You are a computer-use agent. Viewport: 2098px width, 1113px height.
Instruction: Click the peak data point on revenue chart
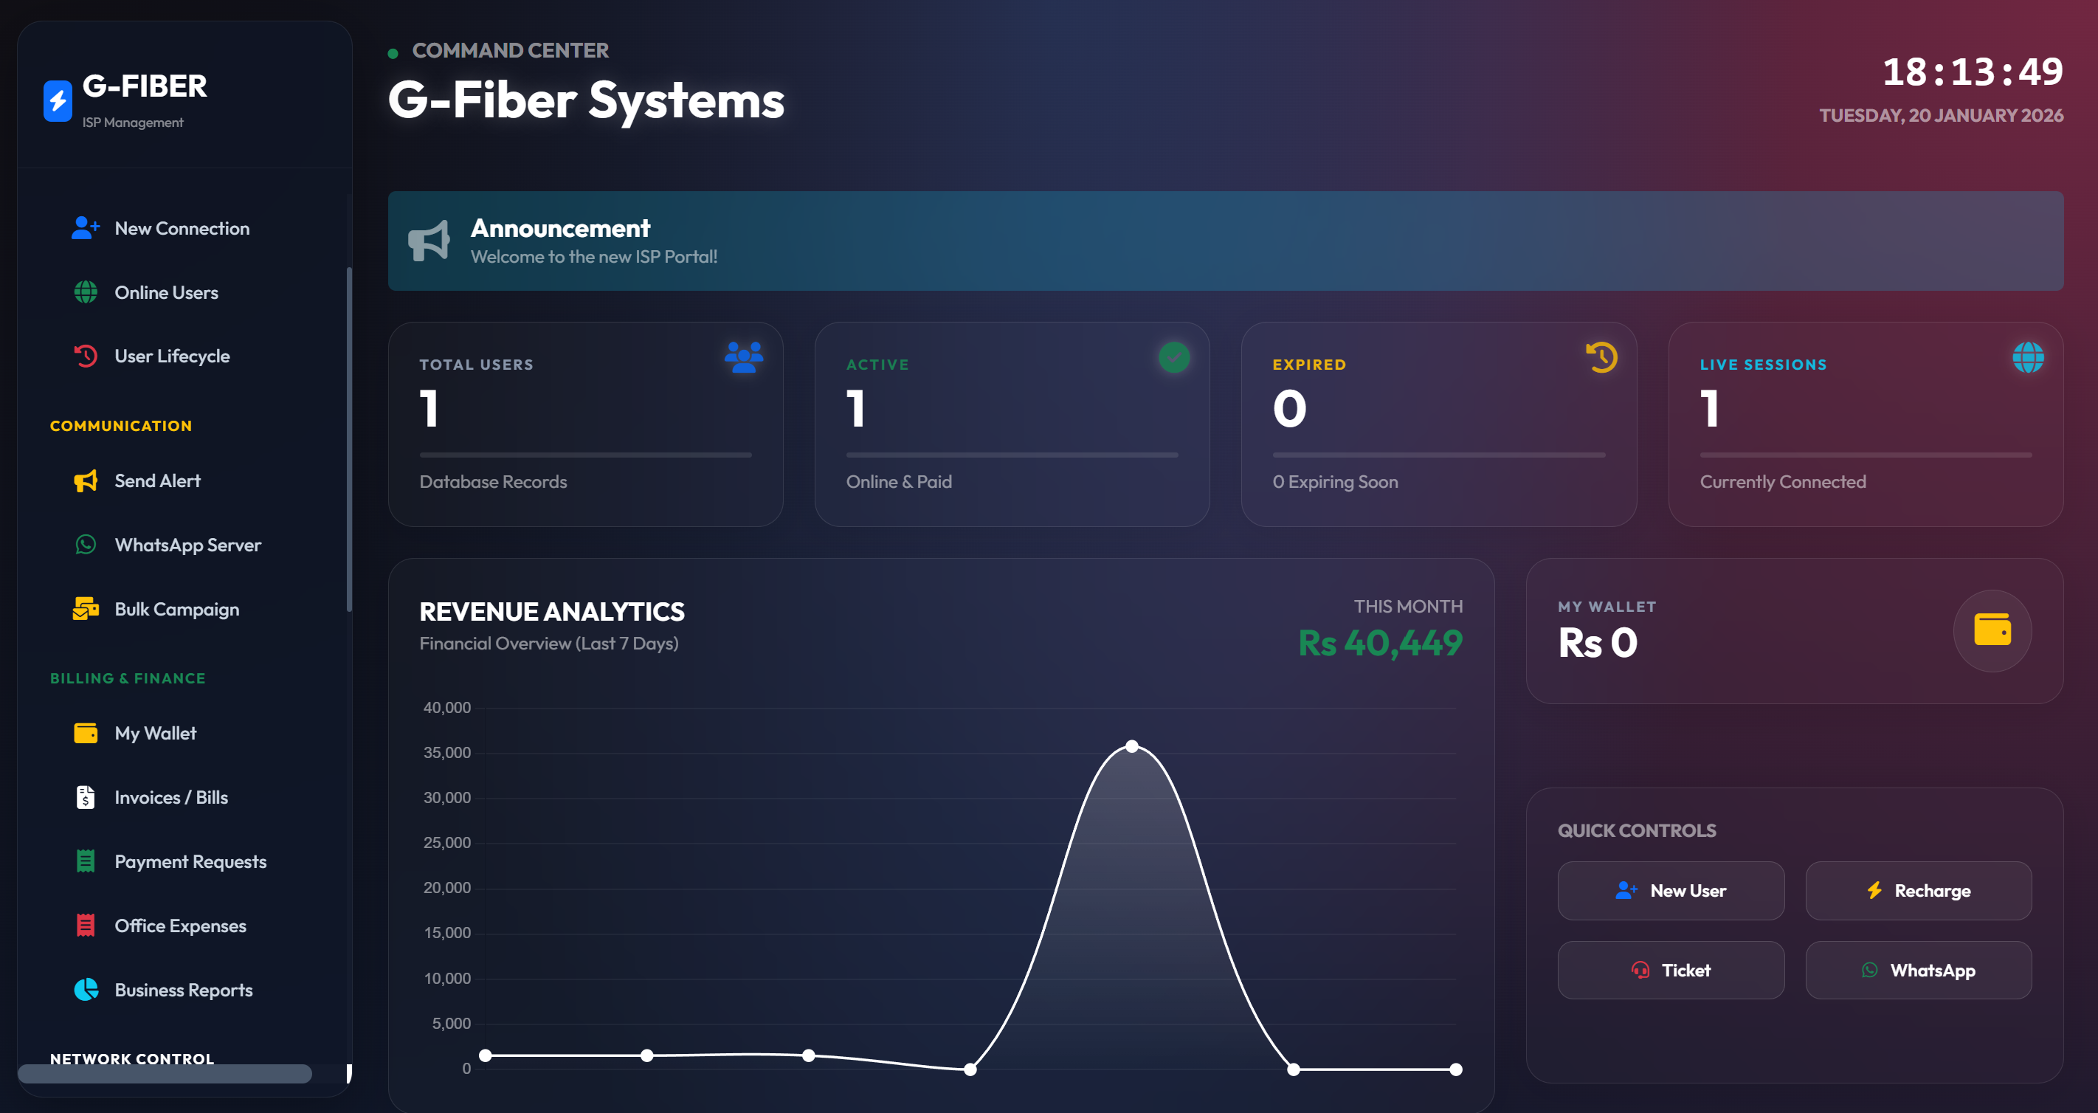(1131, 744)
